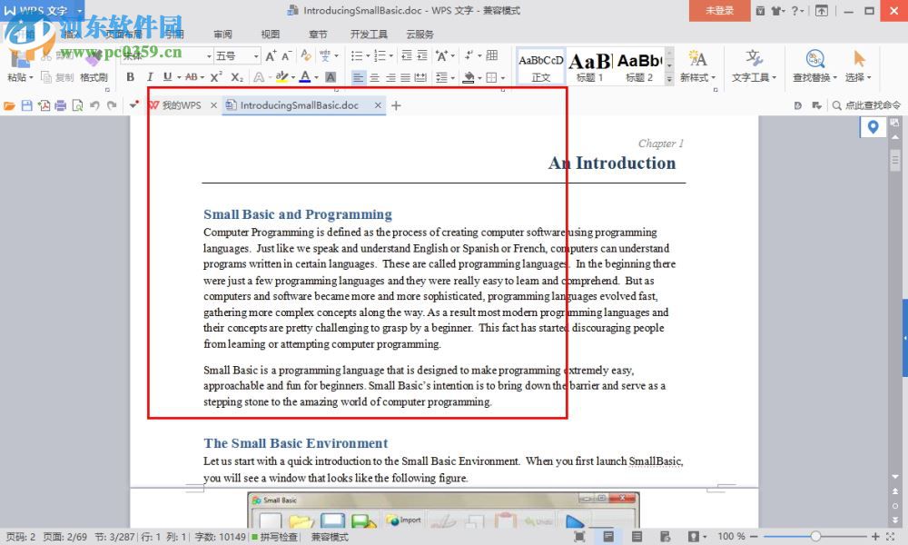The width and height of the screenshot is (908, 545).
Task: Open 视图 ribbon tab
Action: coord(271,35)
